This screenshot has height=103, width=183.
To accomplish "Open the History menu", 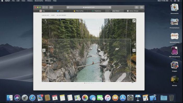I will pos(30,1).
